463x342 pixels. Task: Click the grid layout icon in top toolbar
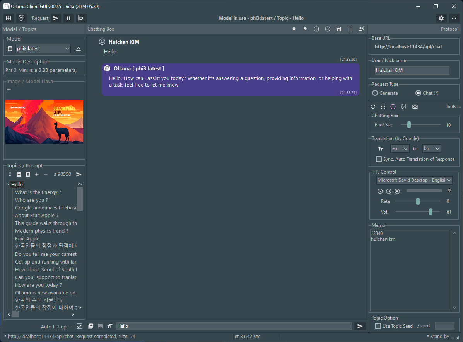(x=9, y=18)
